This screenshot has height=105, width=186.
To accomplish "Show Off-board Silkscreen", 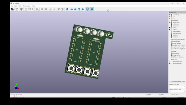I will pos(172,57).
